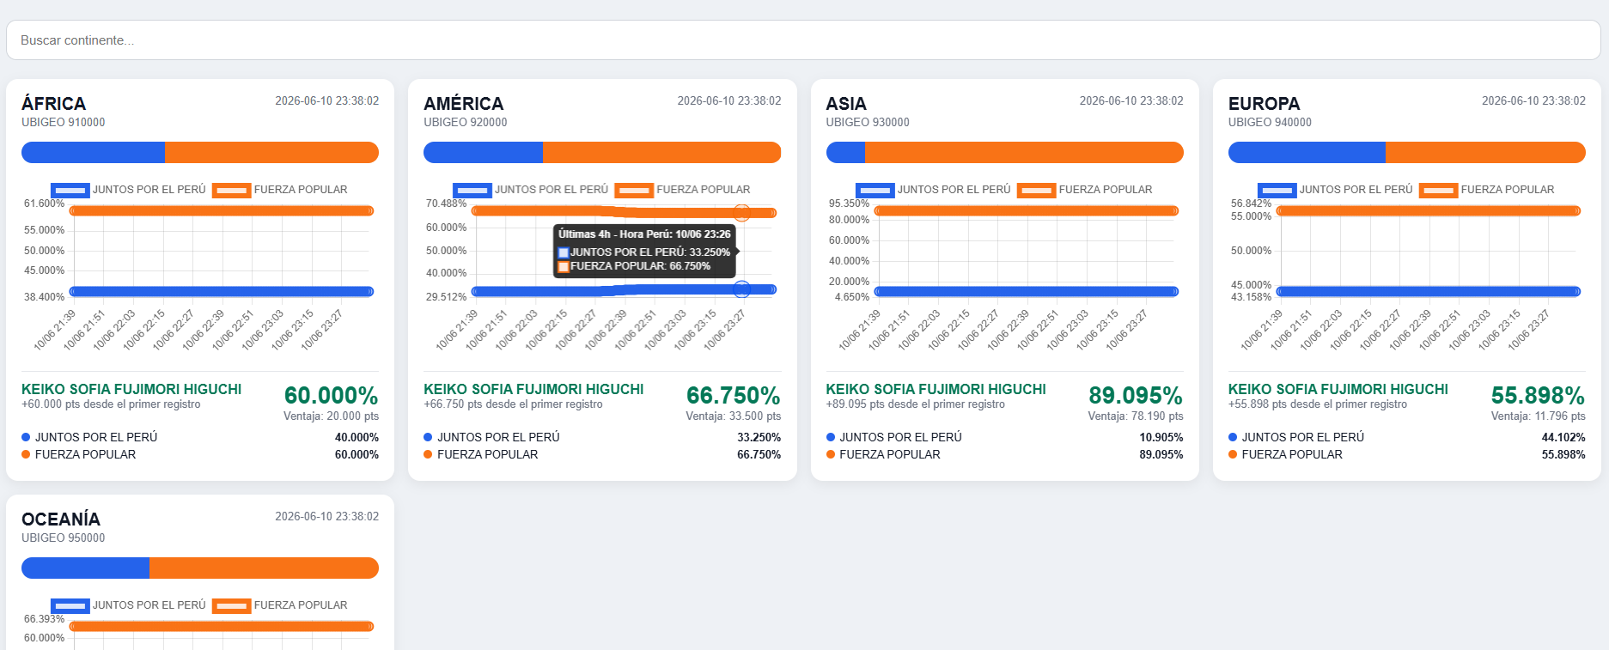Click the timestamp in the Asia card
The image size is (1609, 650).
1131,101
